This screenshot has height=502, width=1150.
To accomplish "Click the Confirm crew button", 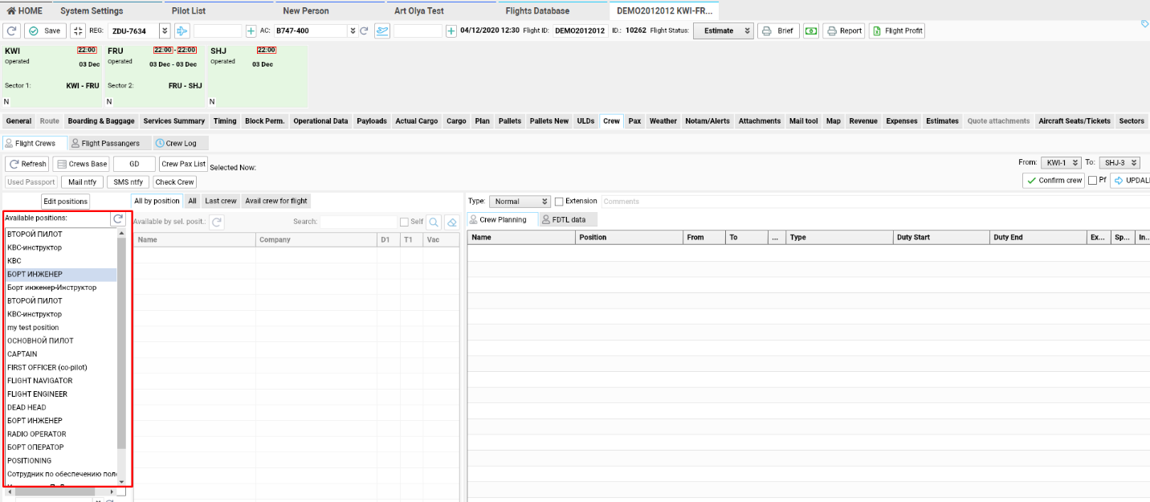I will coord(1054,181).
